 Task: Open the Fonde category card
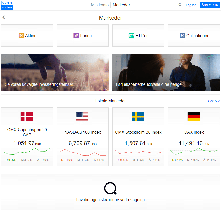tap(83, 36)
